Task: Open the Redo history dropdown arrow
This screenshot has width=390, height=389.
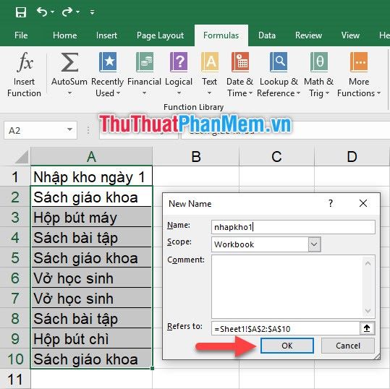Action: (x=78, y=12)
